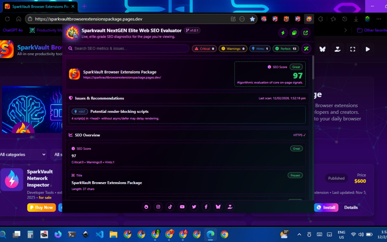Click the 'Length: 37 chars' text
This screenshot has width=387, height=242.
pyautogui.click(x=83, y=189)
